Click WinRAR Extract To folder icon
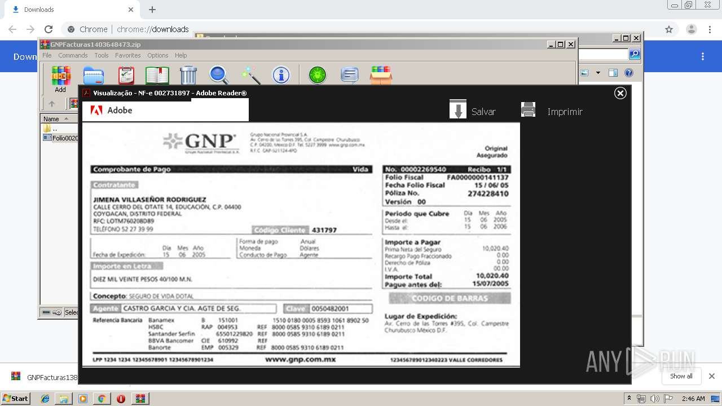Screen dimensions: 722x406 pyautogui.click(x=94, y=75)
